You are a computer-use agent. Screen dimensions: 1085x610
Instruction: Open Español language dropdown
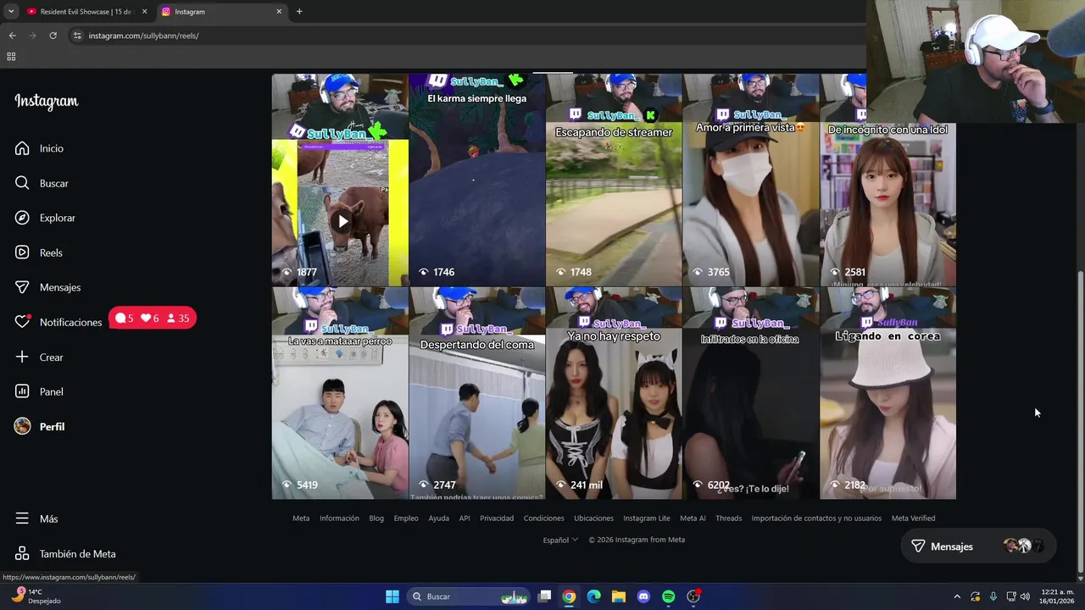tap(560, 540)
